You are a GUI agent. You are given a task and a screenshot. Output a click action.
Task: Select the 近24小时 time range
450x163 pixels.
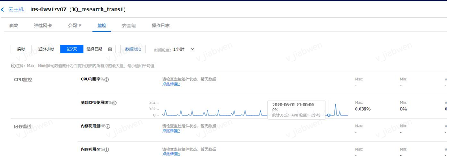46,49
